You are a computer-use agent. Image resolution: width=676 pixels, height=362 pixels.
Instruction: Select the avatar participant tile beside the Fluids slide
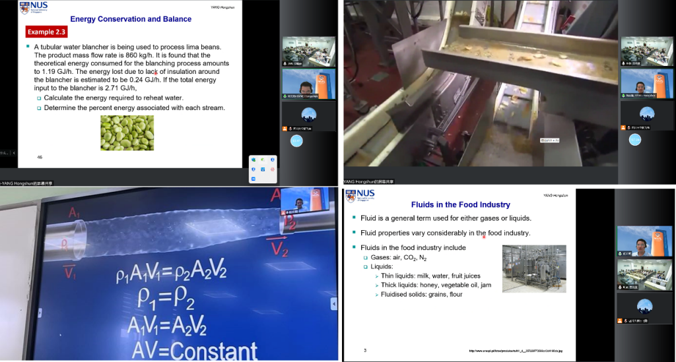pos(644,307)
